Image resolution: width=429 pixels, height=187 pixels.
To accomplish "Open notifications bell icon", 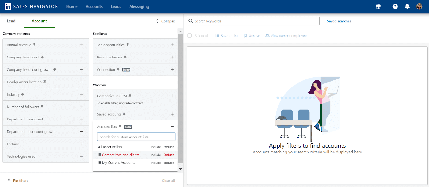I will pyautogui.click(x=407, y=6).
